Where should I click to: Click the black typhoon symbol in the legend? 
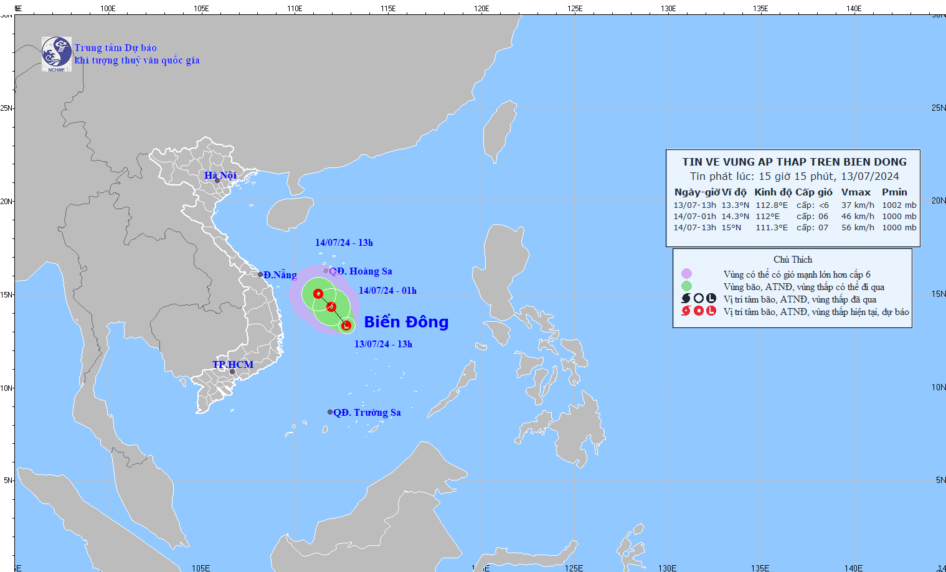(686, 299)
